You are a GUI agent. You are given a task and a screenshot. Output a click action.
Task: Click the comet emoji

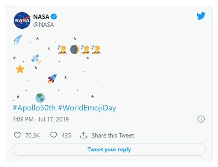tap(18, 40)
